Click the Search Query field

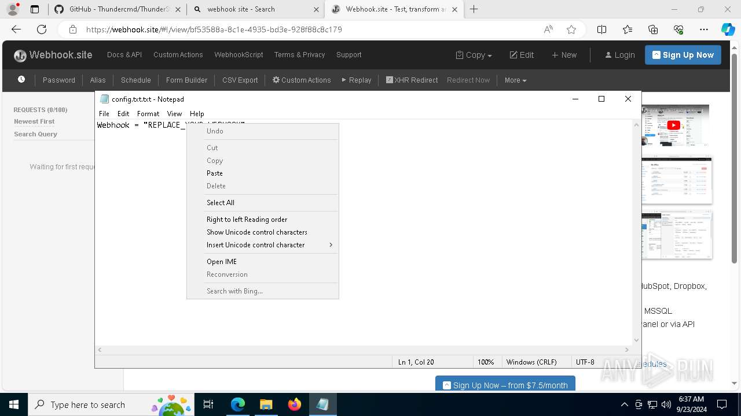click(35, 134)
